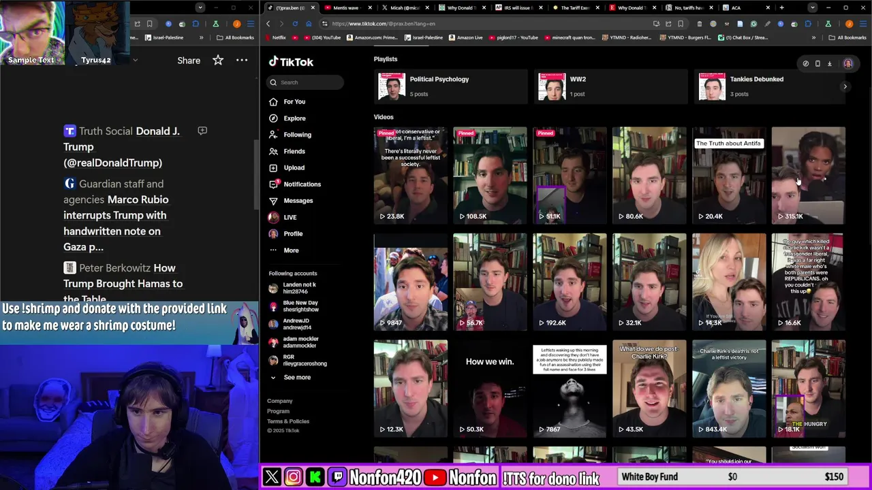The width and height of the screenshot is (872, 490).
Task: Click the TikTok search field
Action: (305, 82)
